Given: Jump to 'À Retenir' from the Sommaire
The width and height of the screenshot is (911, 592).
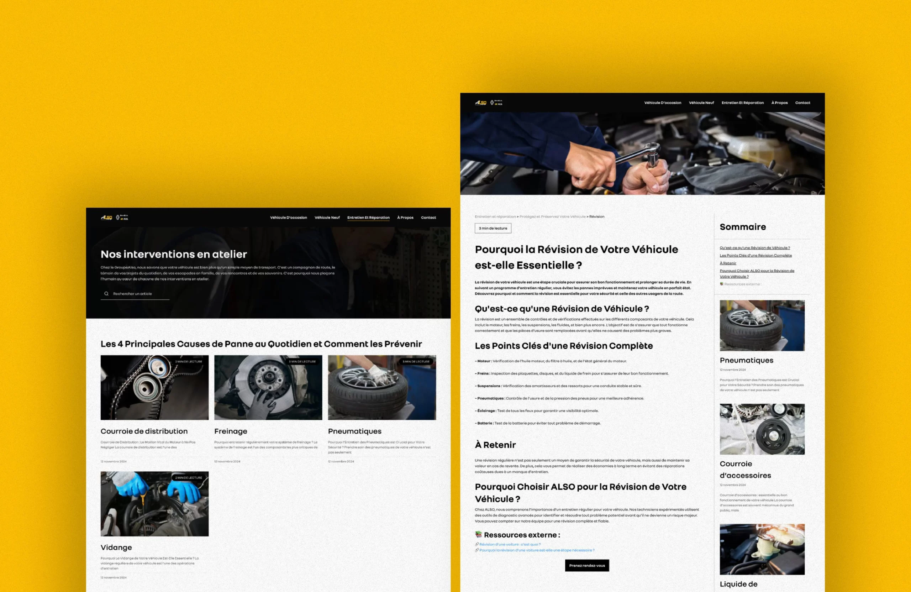Looking at the screenshot, I should (728, 263).
